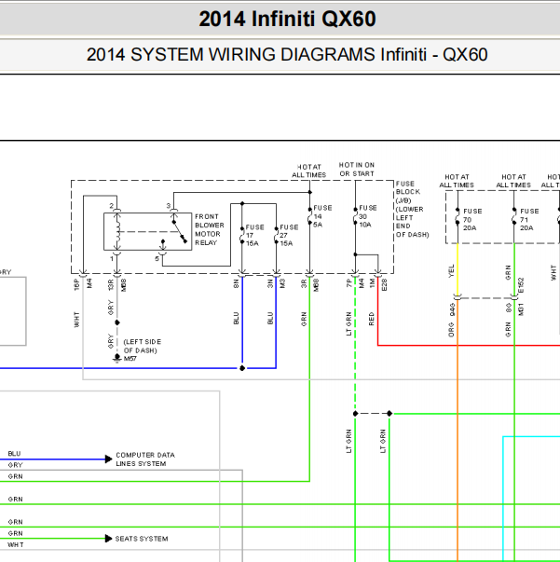Viewport: 560px width, 562px height.
Task: Click relay terminal number "2"
Action: pyautogui.click(x=112, y=206)
